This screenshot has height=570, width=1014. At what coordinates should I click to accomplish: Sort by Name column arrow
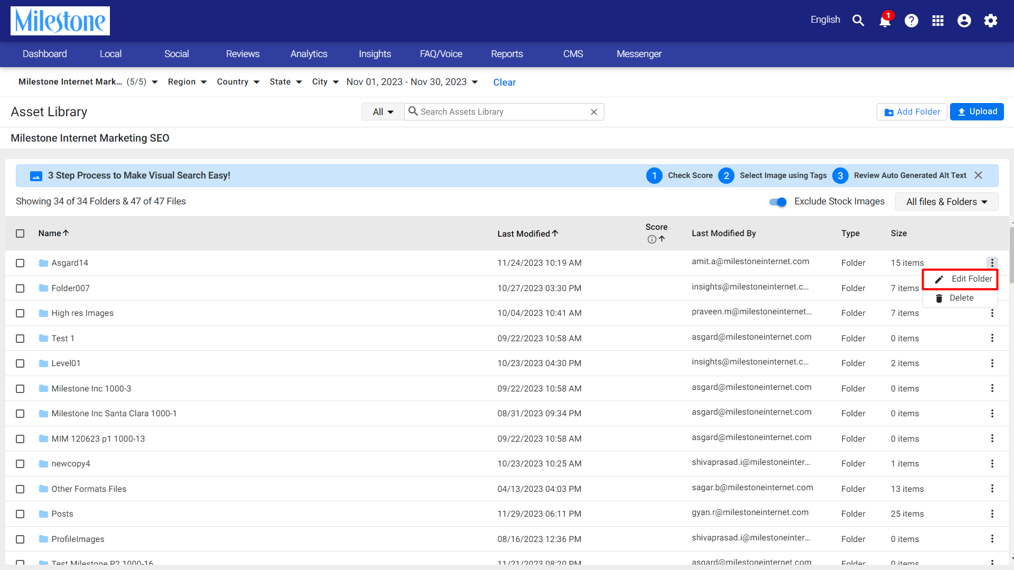[66, 233]
